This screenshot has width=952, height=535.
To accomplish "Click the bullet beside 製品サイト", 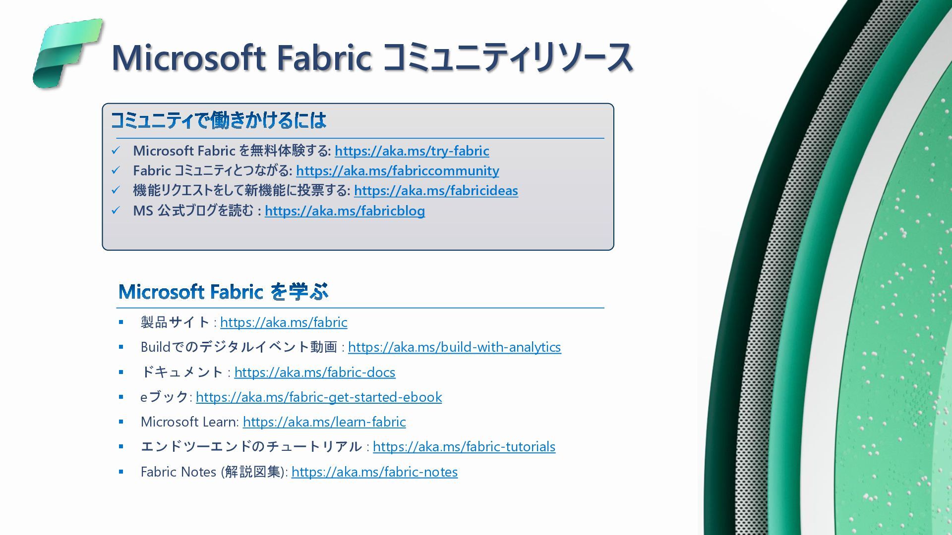I will tap(121, 322).
